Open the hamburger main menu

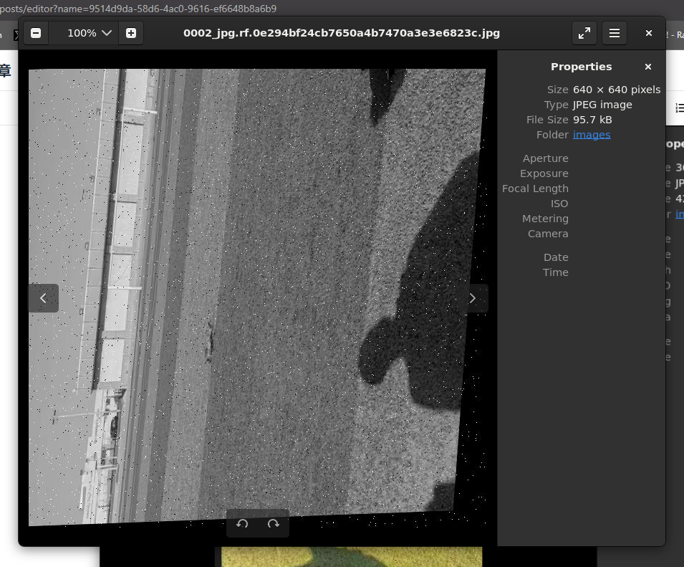[614, 33]
